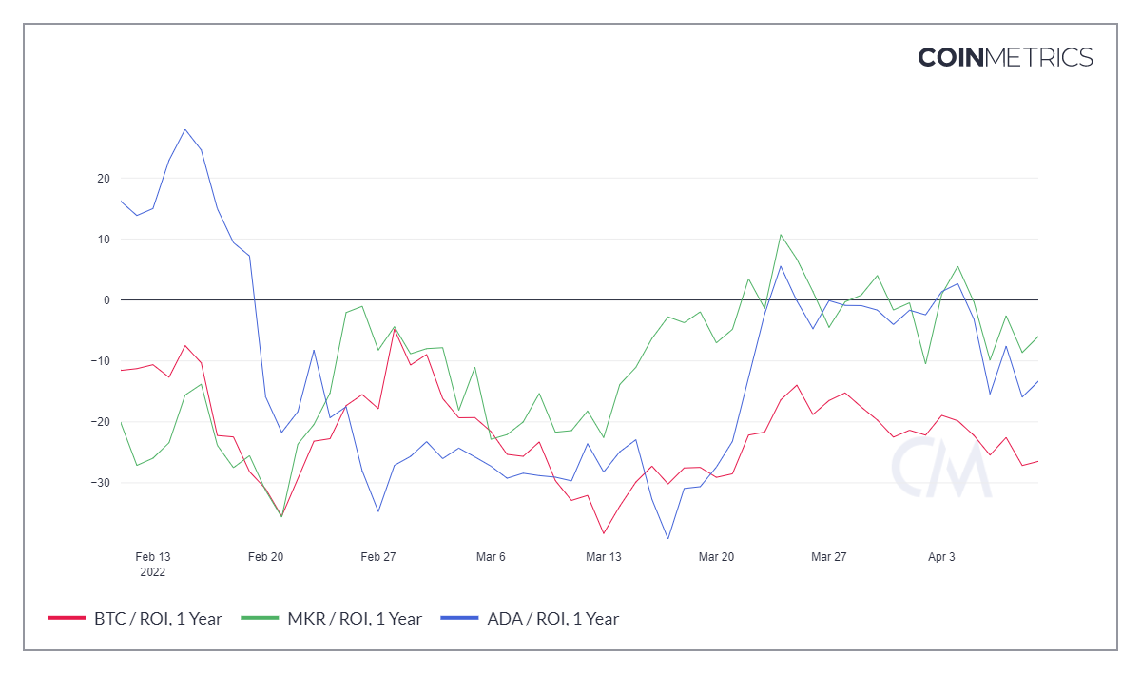Click the 0 value on the y-axis
1141x674 pixels.
106,300
